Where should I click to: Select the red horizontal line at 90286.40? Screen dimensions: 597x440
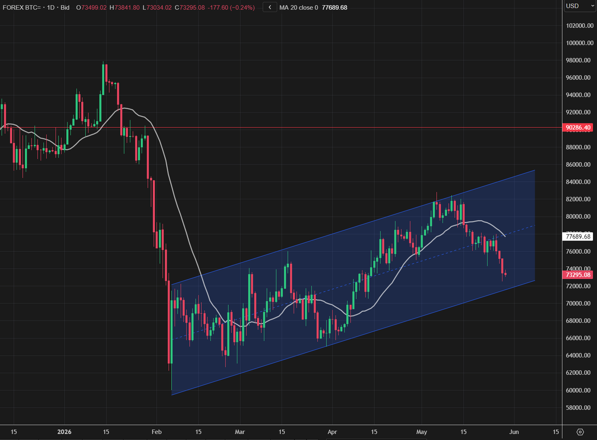281,128
